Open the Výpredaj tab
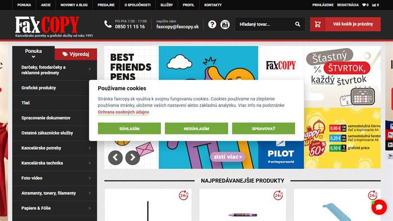The height and width of the screenshot is (221, 393). (x=76, y=54)
